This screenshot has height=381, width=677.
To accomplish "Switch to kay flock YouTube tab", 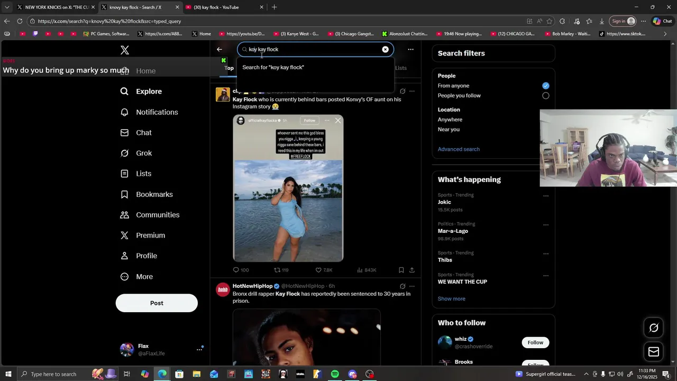I will click(225, 7).
